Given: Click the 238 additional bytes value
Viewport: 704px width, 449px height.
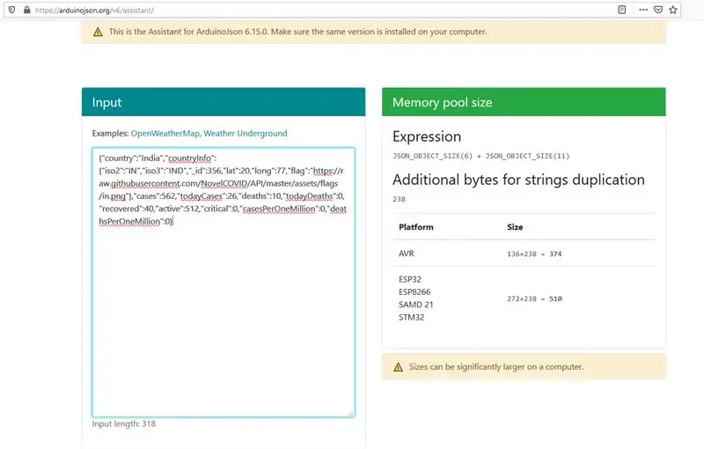Looking at the screenshot, I should 399,199.
